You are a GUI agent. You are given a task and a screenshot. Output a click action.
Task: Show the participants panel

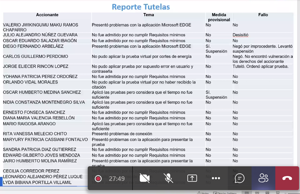point(264,178)
